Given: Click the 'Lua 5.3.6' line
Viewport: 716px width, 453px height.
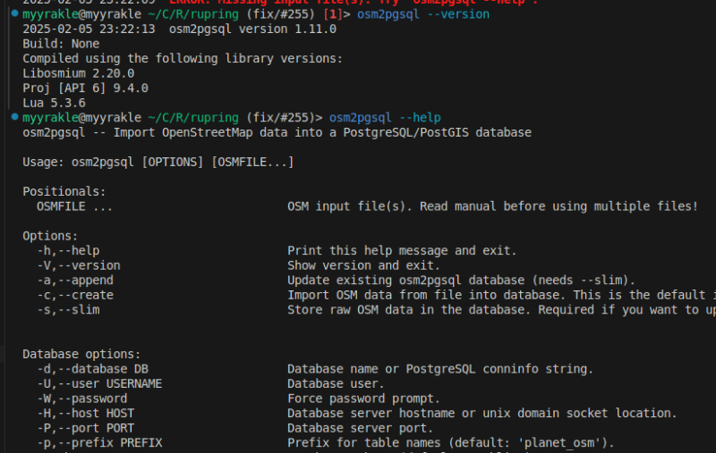Looking at the screenshot, I should click(x=54, y=103).
